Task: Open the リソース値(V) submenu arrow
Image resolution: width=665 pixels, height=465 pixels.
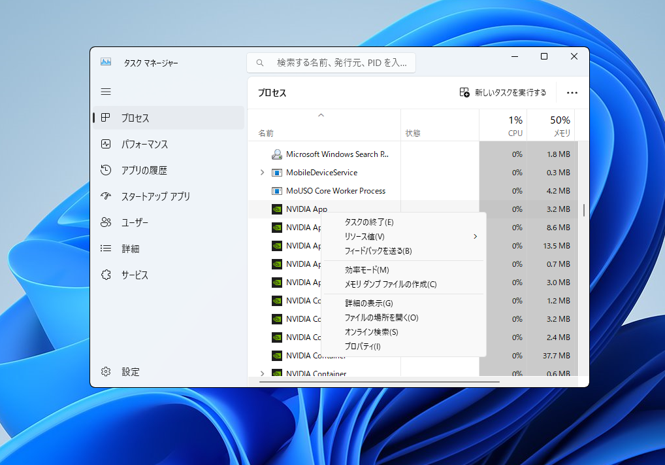Action: [475, 237]
